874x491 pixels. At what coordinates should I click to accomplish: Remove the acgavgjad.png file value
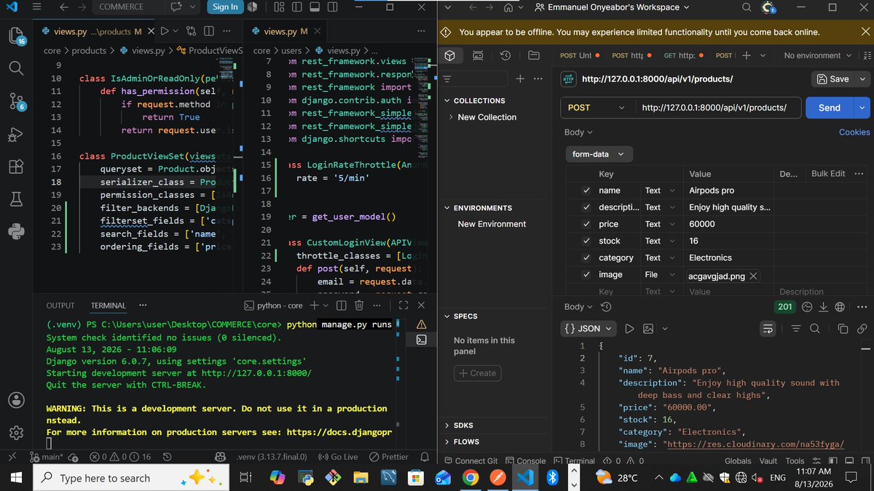753,276
